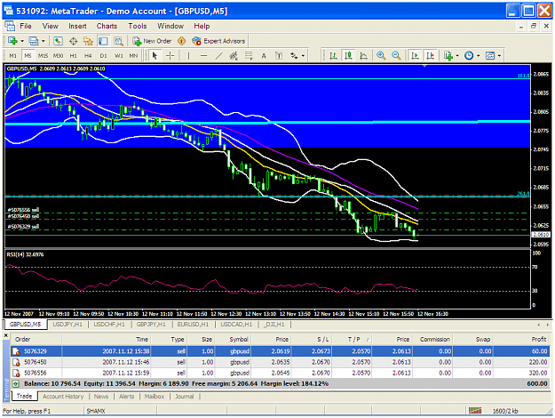Image resolution: width=555 pixels, height=418 pixels.
Task: Switch to the USDJPY,H1 chart tab
Action: 67,325
